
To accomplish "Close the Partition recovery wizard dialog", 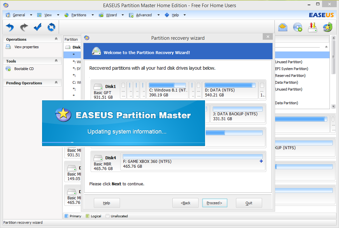I will click(x=268, y=37).
